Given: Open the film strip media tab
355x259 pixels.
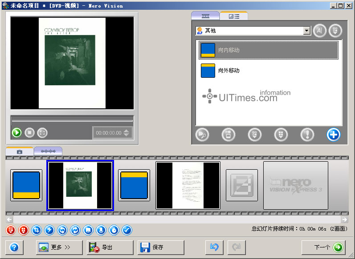Looking at the screenshot, I should coord(205,16).
